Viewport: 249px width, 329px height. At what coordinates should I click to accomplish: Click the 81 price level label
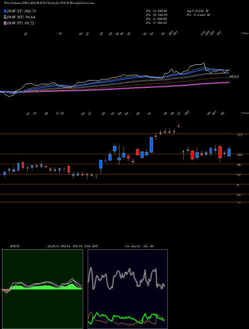point(239,195)
